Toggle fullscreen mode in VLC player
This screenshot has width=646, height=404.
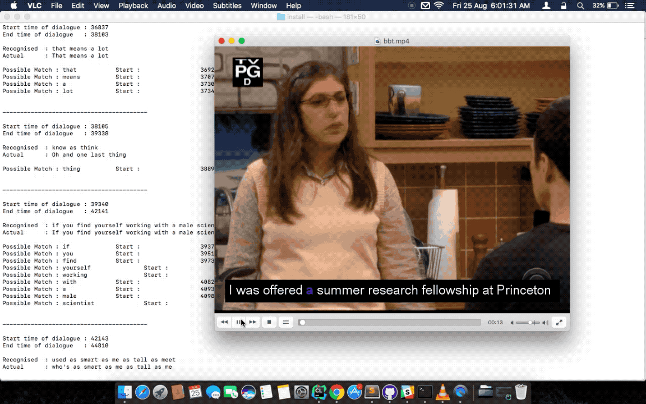click(x=559, y=322)
